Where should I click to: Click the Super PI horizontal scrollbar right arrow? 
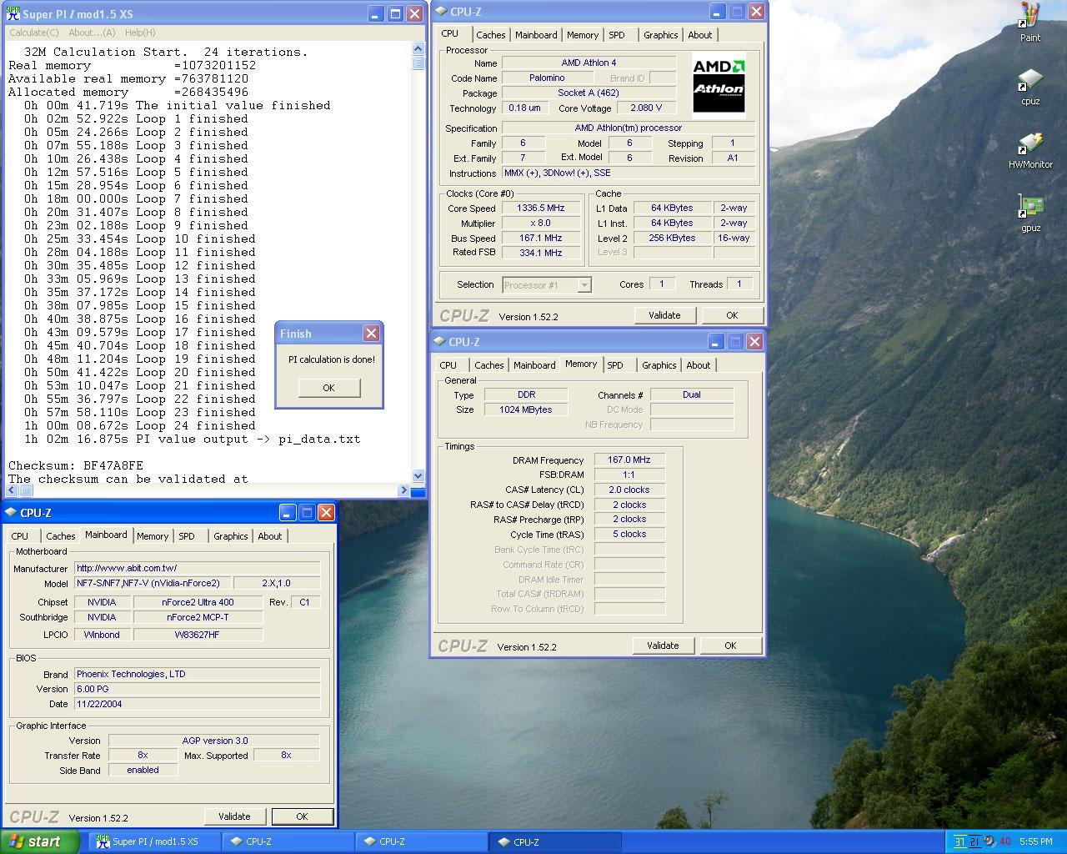[404, 490]
